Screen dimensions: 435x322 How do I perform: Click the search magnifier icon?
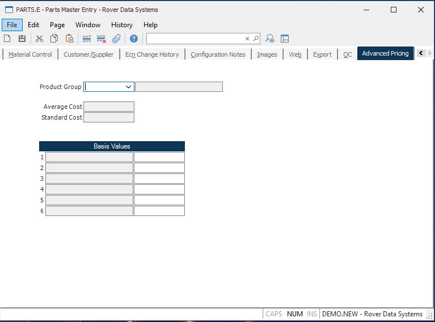256,39
